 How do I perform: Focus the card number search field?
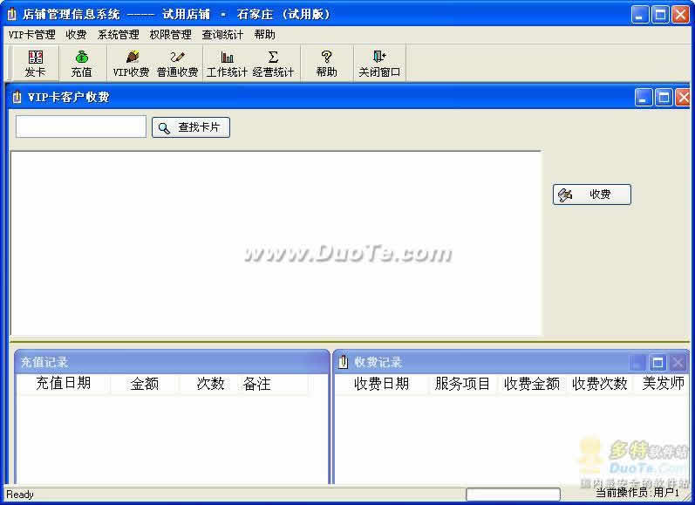click(x=81, y=127)
